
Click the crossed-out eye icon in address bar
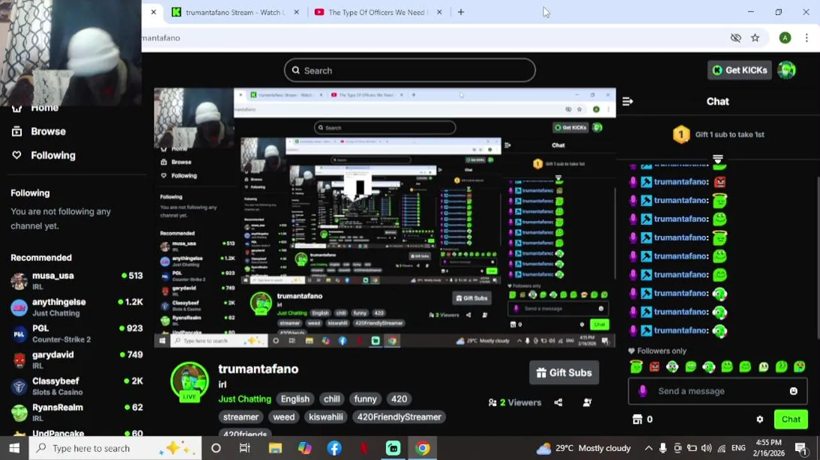pos(736,38)
